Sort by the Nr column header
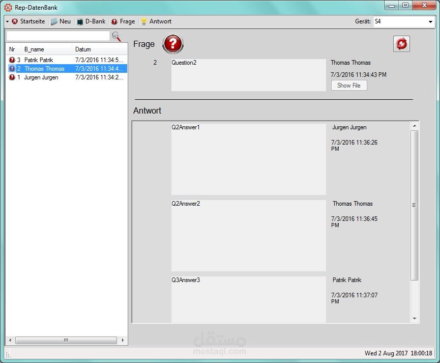The image size is (440, 363). point(13,49)
